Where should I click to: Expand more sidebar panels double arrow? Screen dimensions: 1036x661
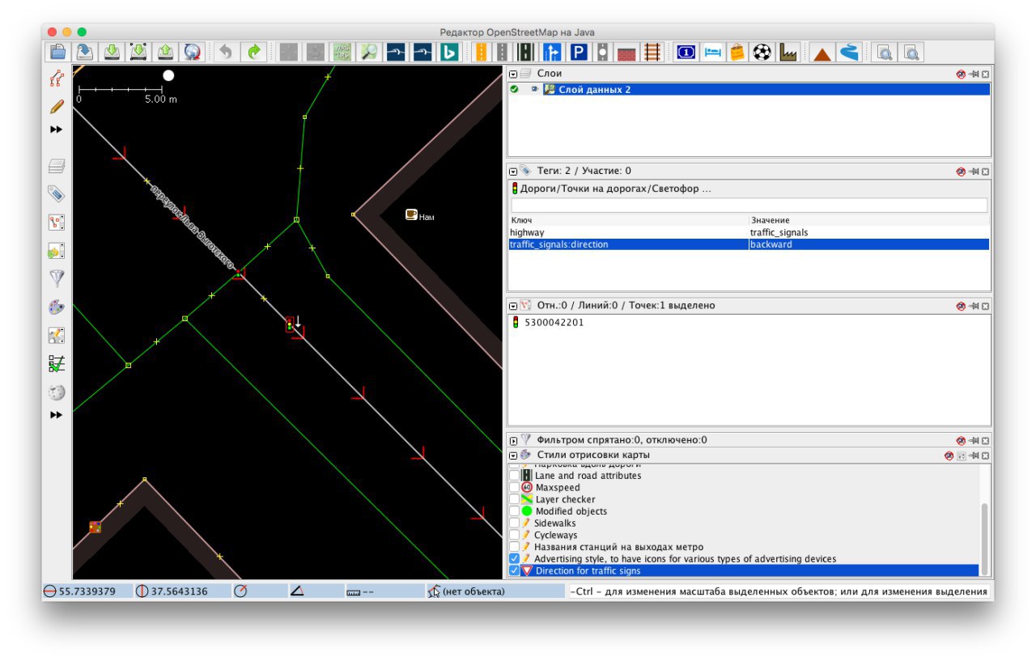point(56,415)
